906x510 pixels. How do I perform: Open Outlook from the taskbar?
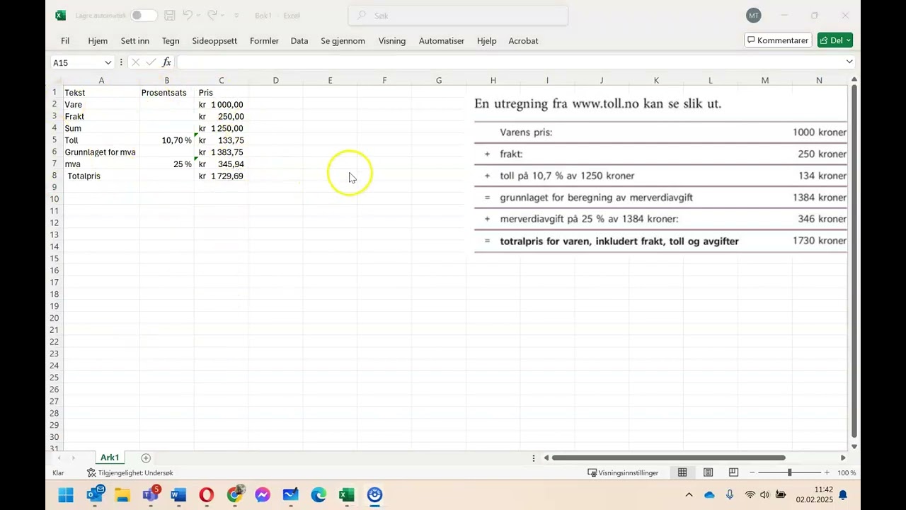tap(95, 494)
